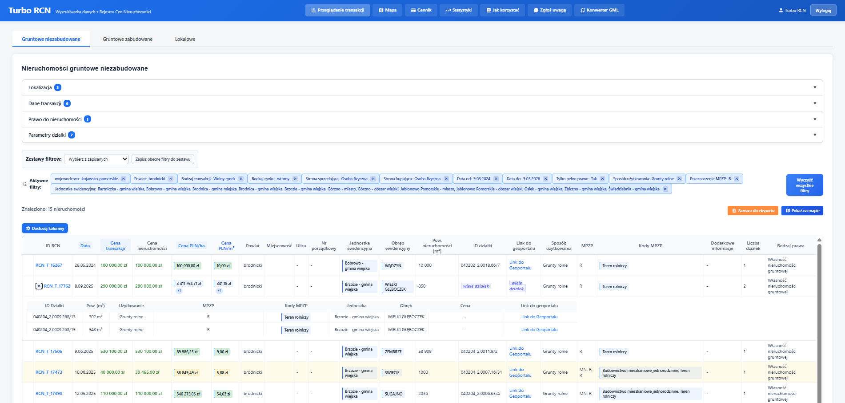This screenshot has width=845, height=403.
Task: Switch to the Gruntowe zabudowane tab
Action: point(128,39)
